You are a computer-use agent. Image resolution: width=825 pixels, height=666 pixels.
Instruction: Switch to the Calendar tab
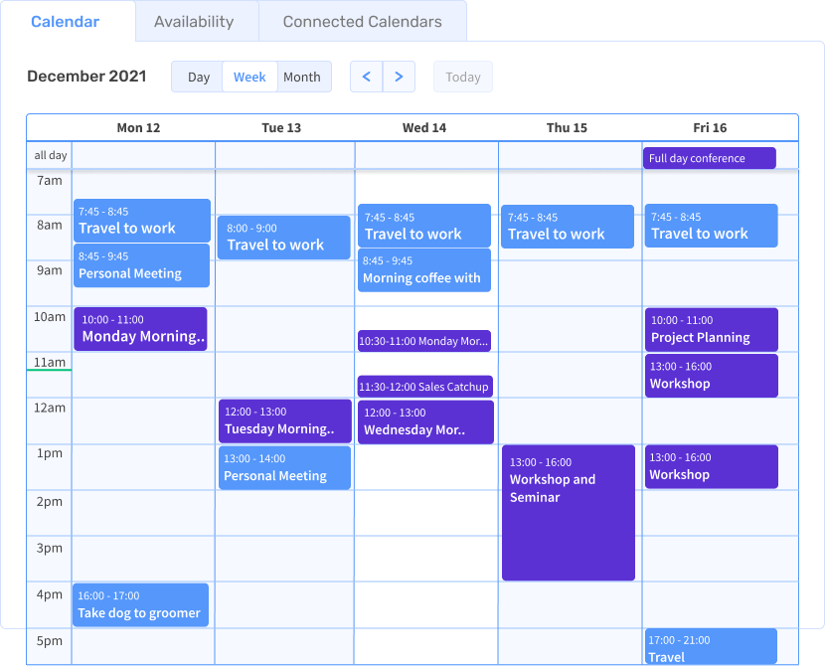[x=66, y=22]
